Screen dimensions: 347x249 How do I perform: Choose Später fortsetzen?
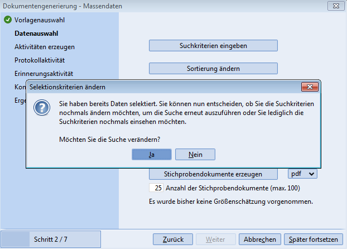click(313, 240)
